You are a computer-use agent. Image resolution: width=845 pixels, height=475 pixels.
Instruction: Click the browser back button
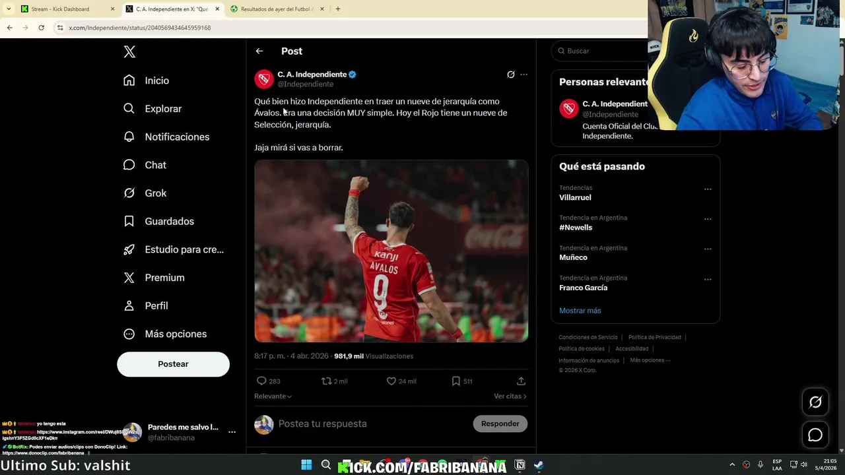pyautogui.click(x=9, y=28)
